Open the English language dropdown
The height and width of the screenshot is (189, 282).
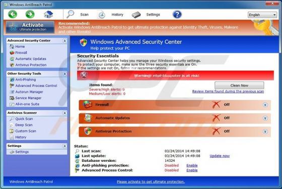[x=262, y=15]
